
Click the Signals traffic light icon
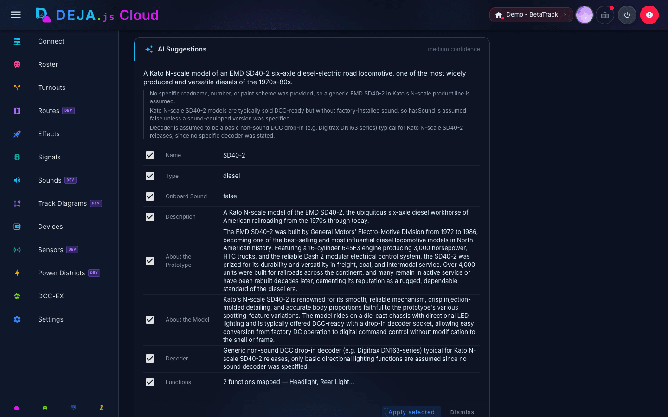17,157
